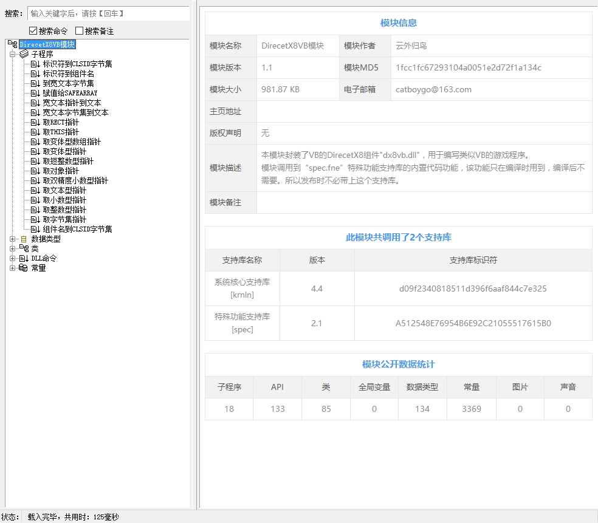Click the search keyword input field

108,13
